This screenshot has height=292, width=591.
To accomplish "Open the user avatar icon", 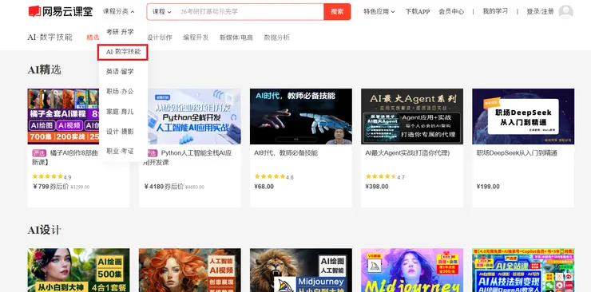I will (x=565, y=12).
